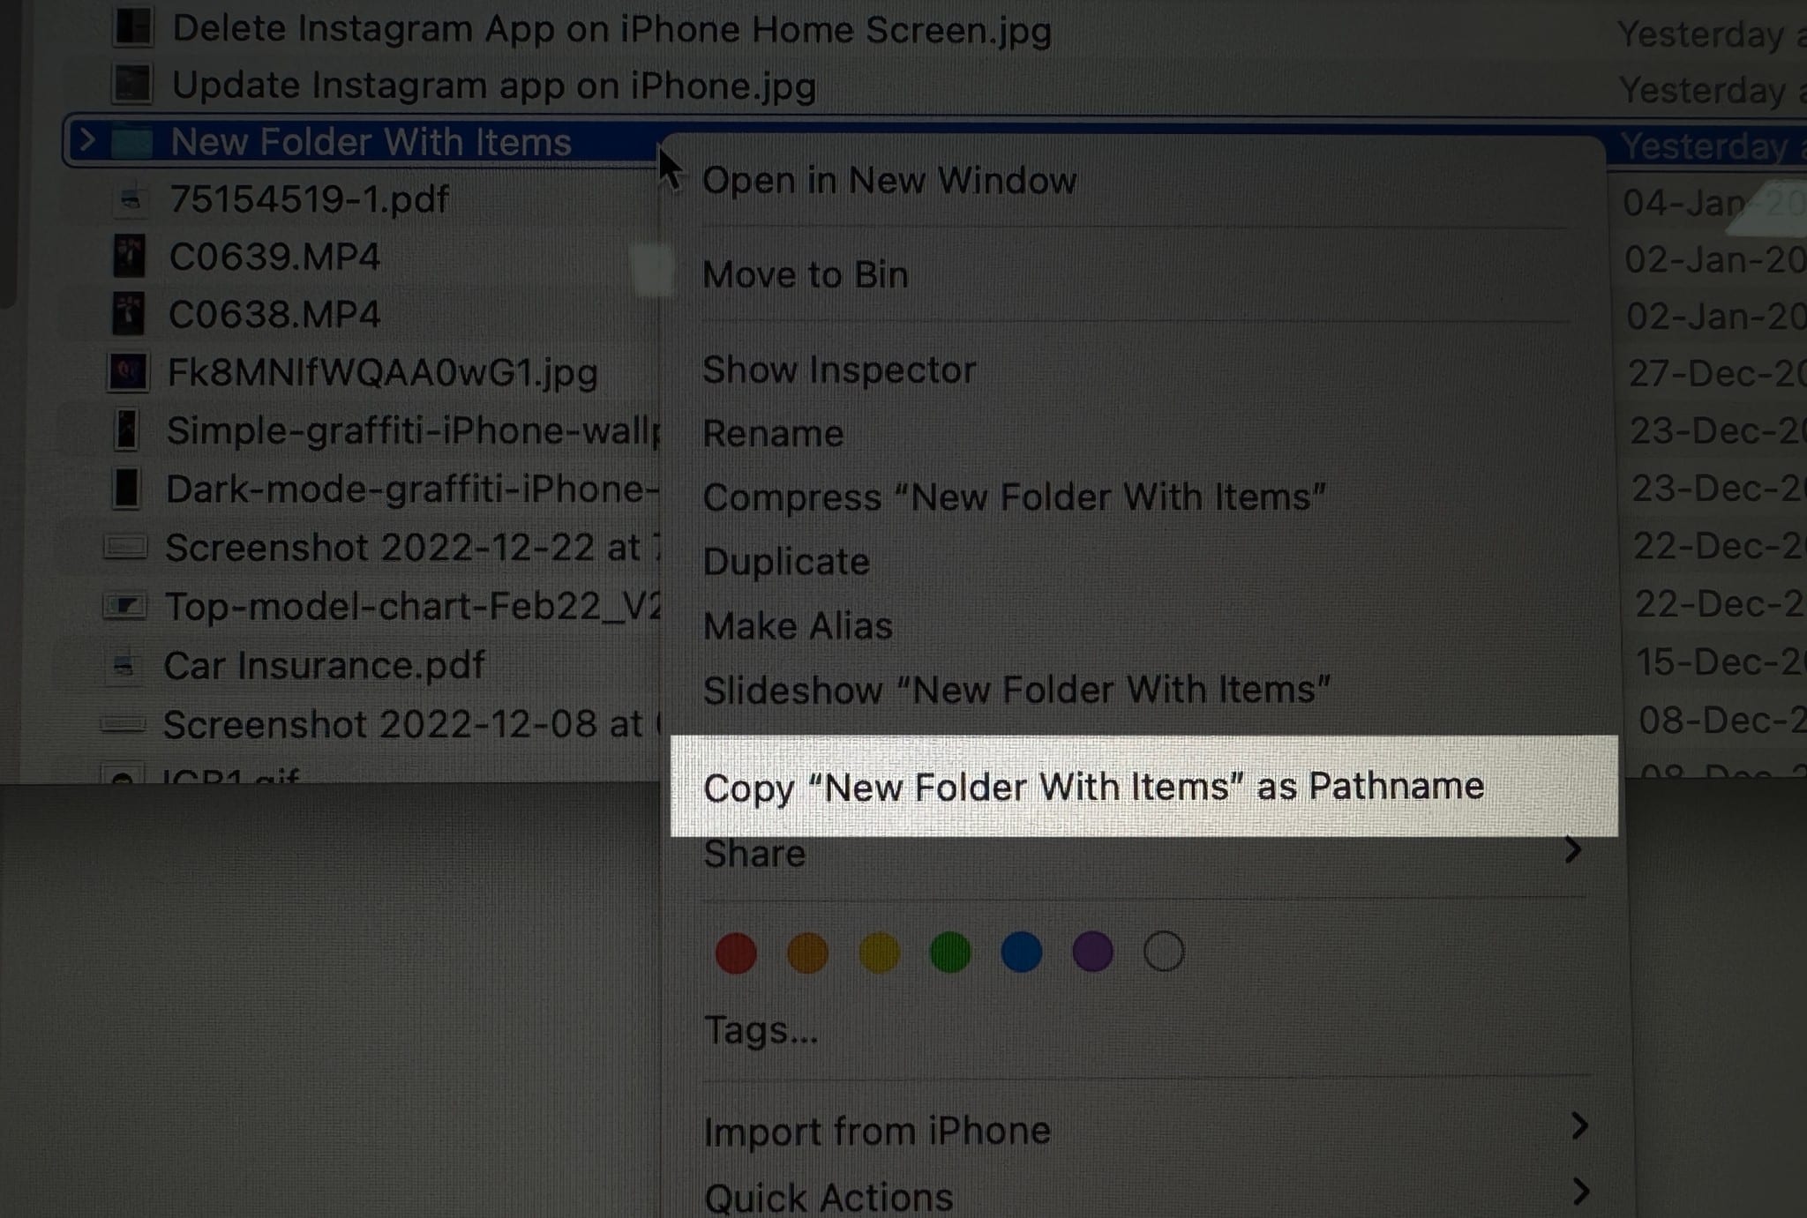
Task: Expand the New Folder With Items disclosure arrow
Action: pyautogui.click(x=86, y=141)
